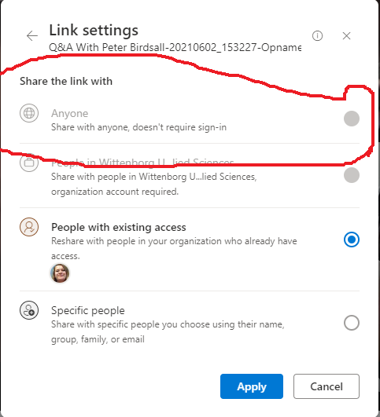
Task: Click the Apply button
Action: (252, 386)
